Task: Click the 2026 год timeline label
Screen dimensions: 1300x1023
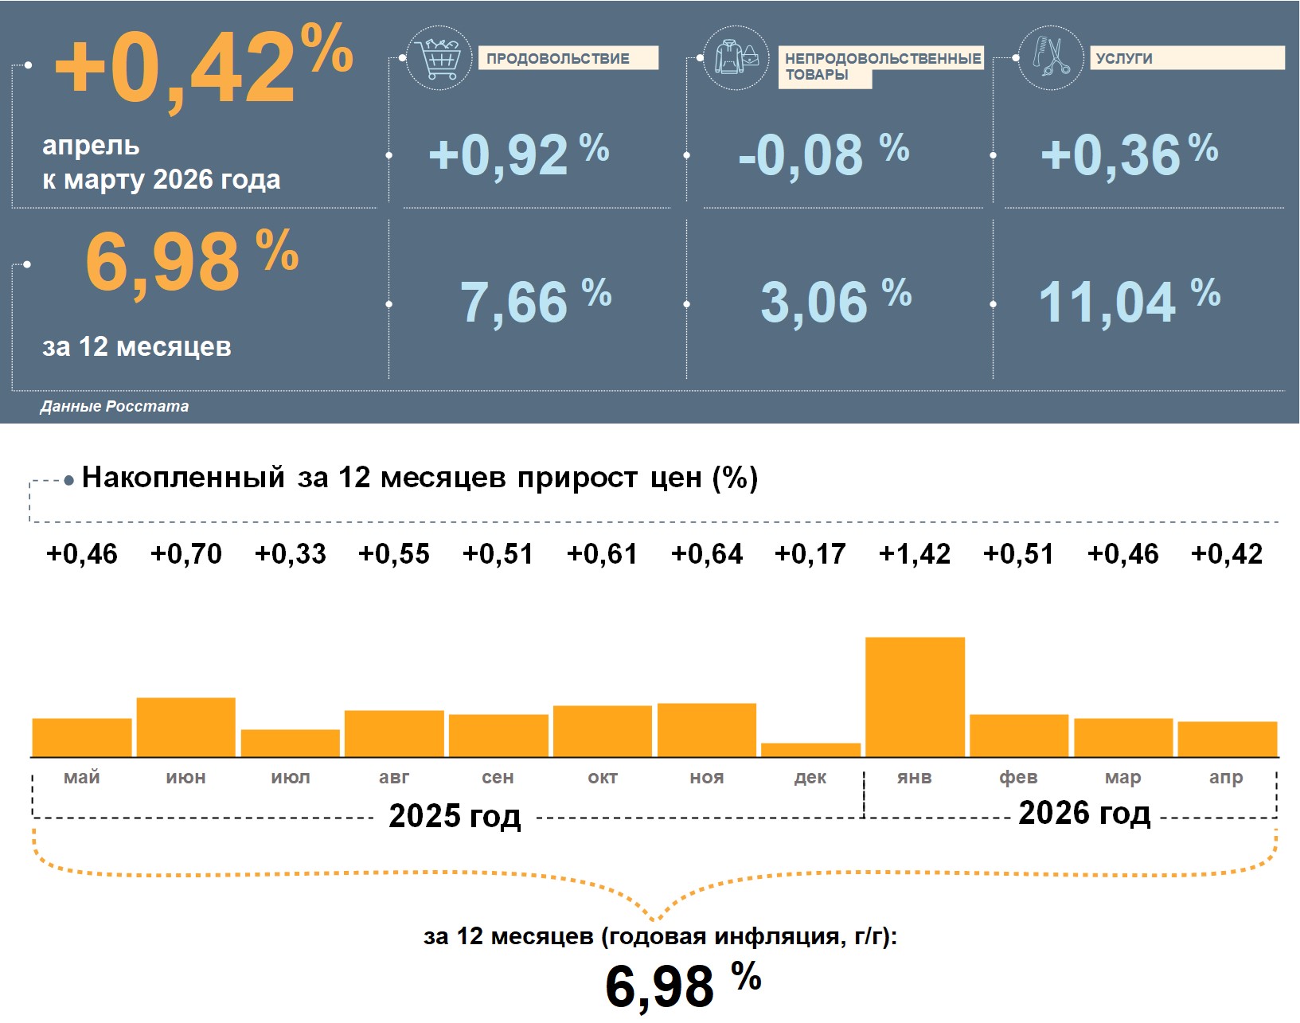Action: 1084,813
